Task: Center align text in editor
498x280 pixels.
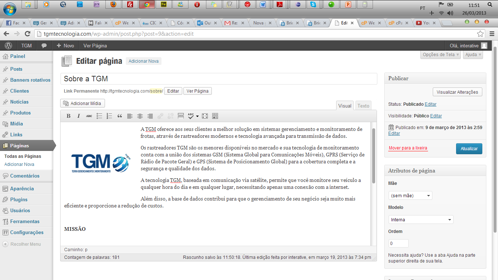Action: (x=140, y=116)
